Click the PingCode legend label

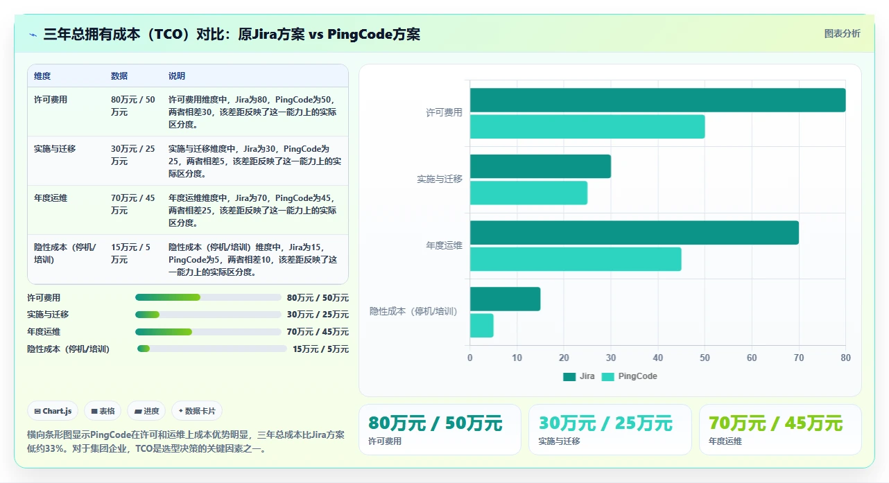point(637,376)
